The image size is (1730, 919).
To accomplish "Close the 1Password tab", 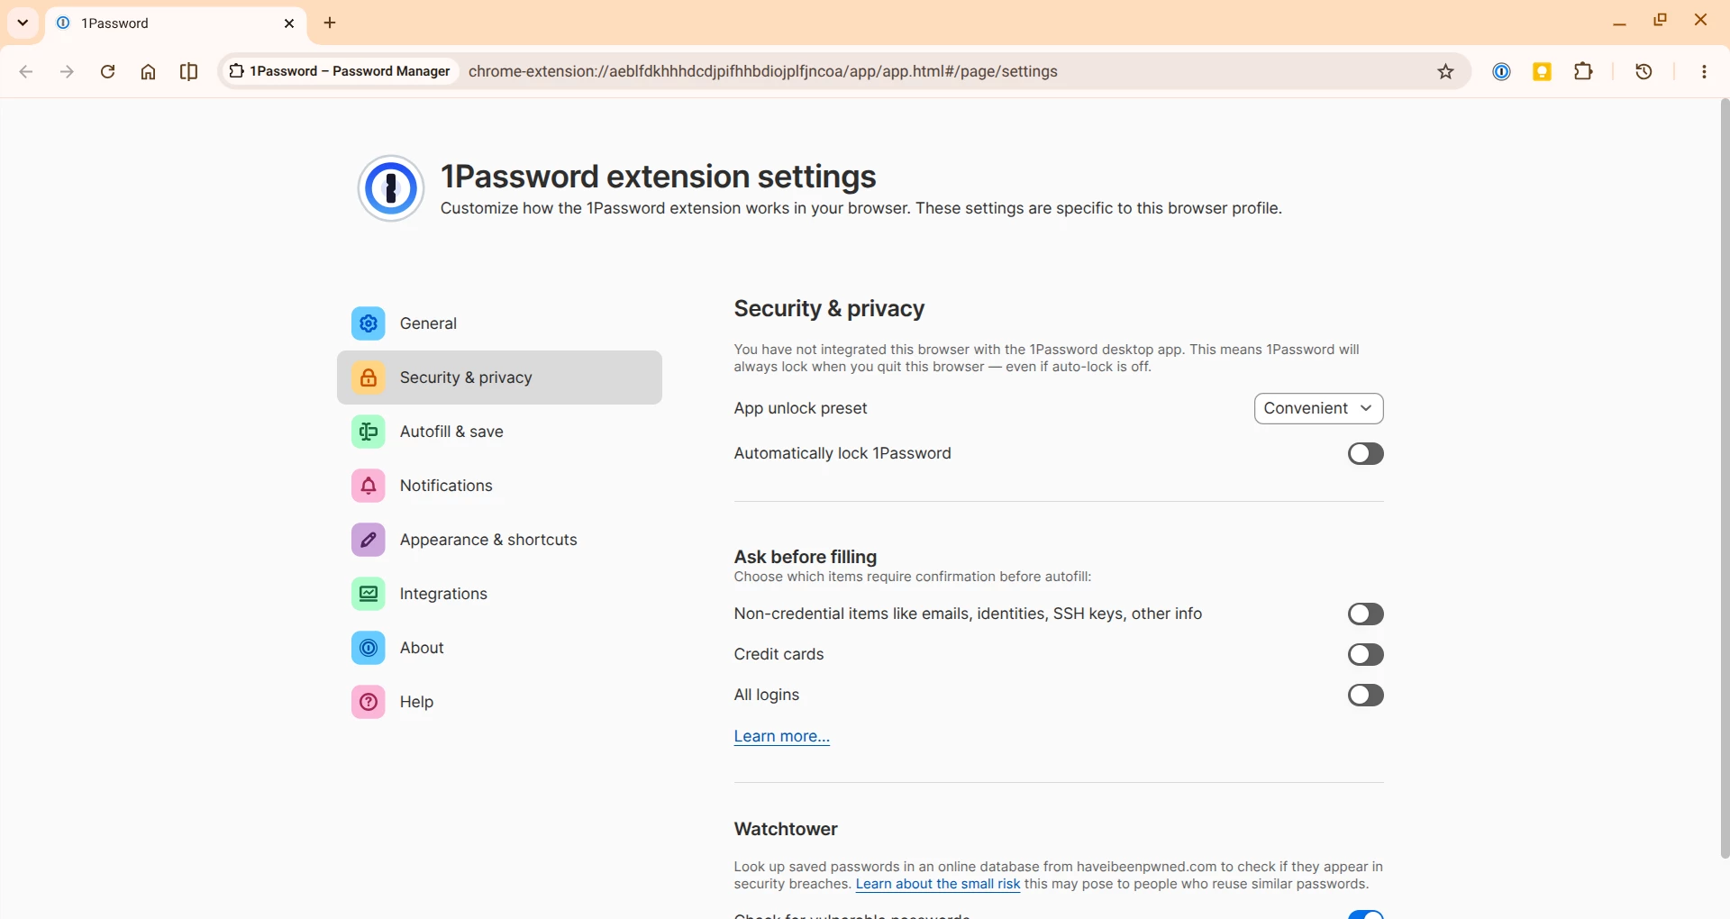I will (x=289, y=23).
